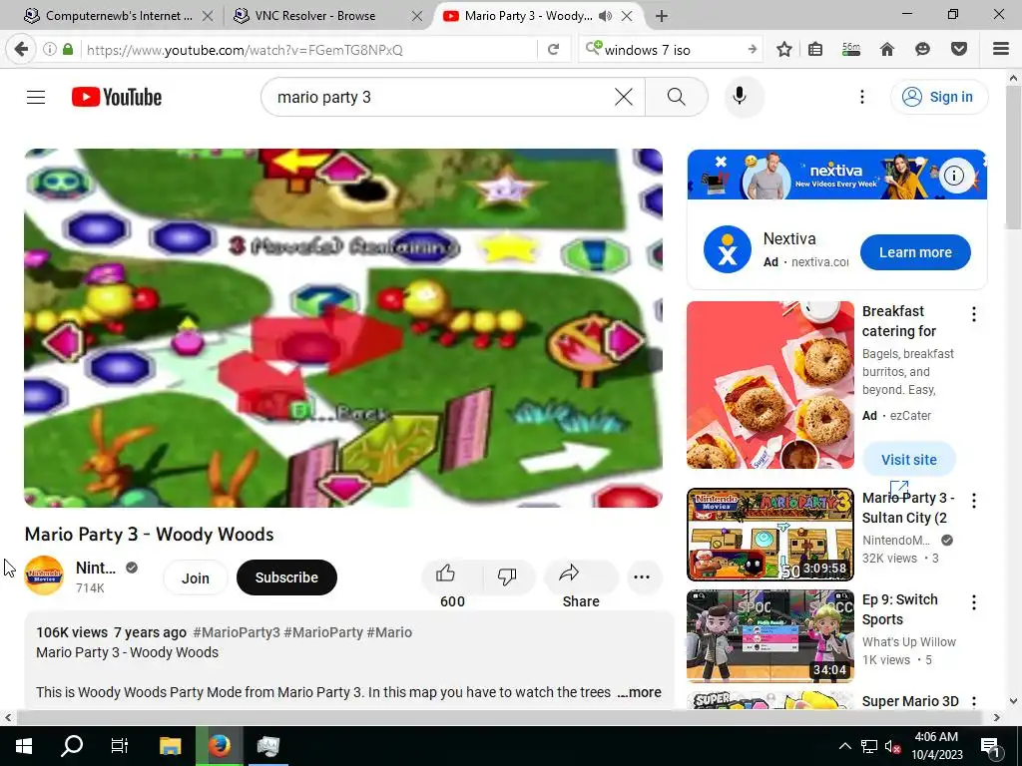The image size is (1022, 766).
Task: Close the VNC Resolver tab
Action: click(x=417, y=16)
